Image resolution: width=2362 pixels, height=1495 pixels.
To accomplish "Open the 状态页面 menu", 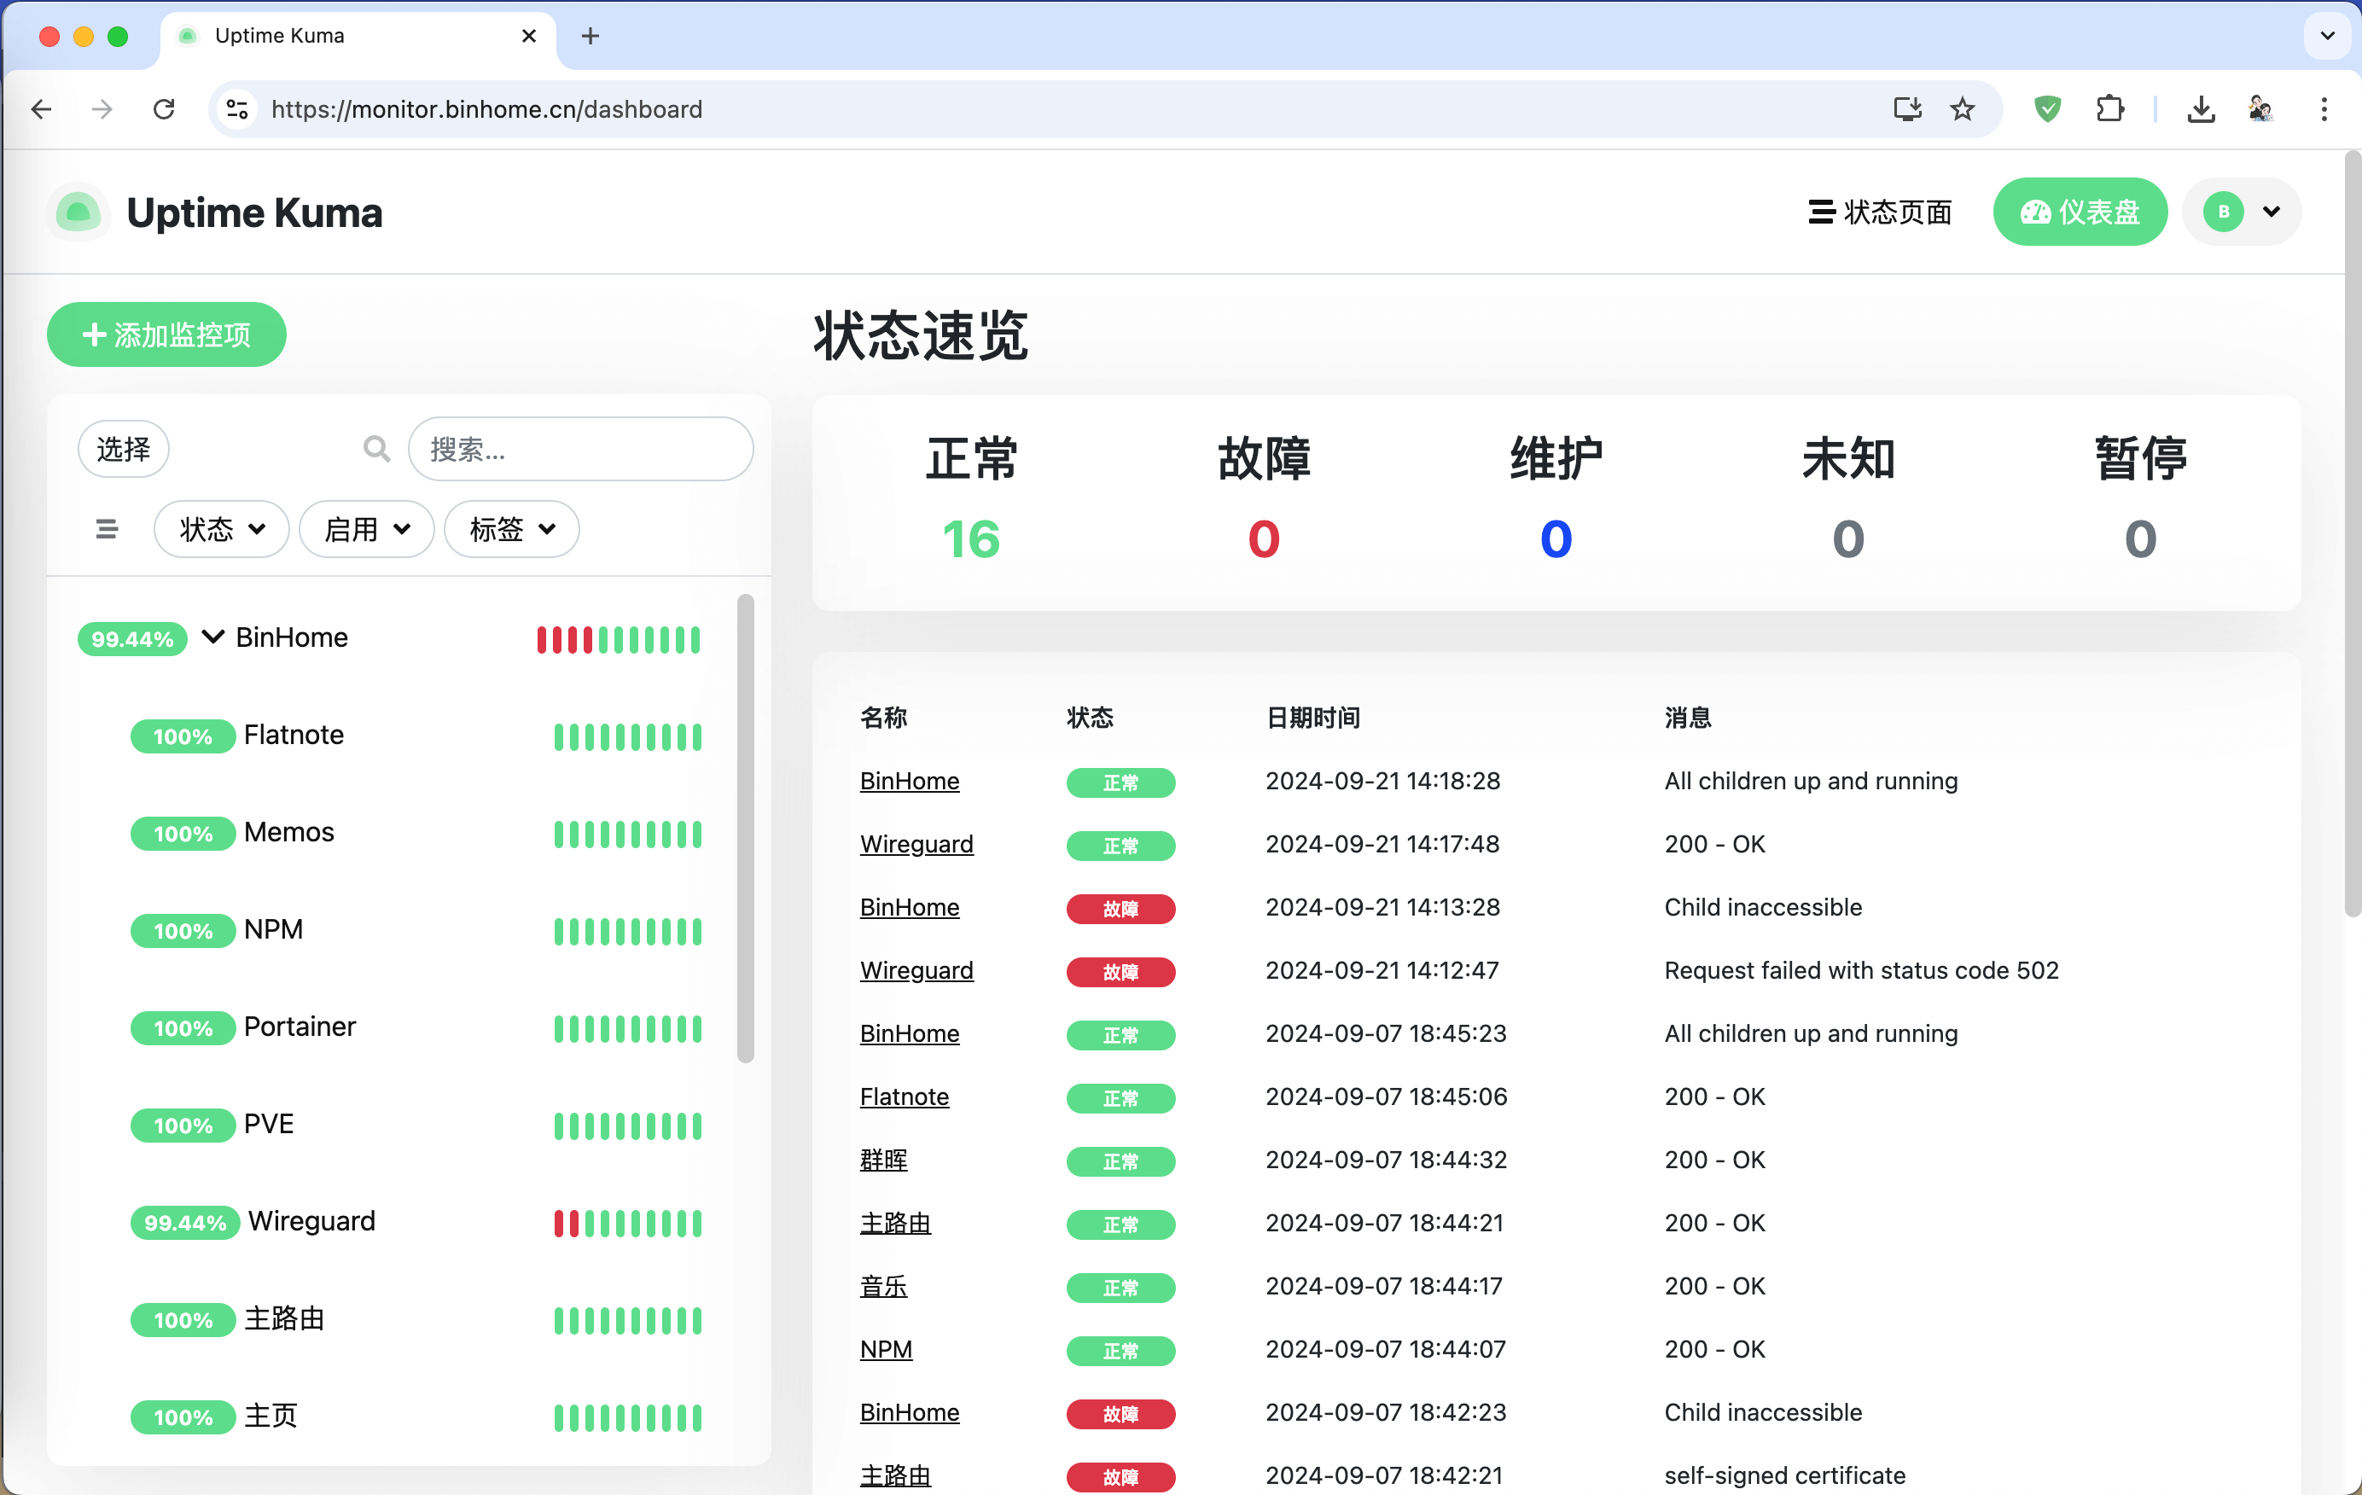I will point(1879,212).
